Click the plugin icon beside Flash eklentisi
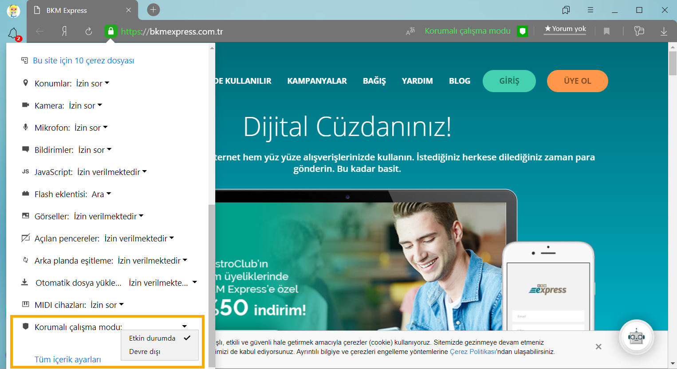Viewport: 677px width, 369px height. click(x=26, y=194)
